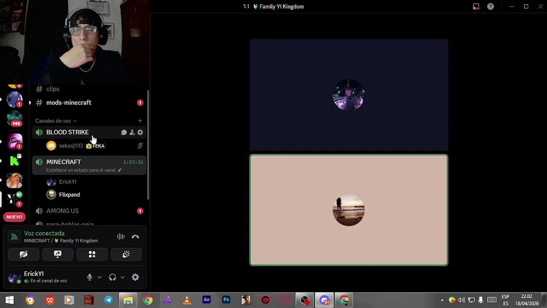Open noise suppression waveform icon
This screenshot has height=308, width=547.
pos(121,237)
